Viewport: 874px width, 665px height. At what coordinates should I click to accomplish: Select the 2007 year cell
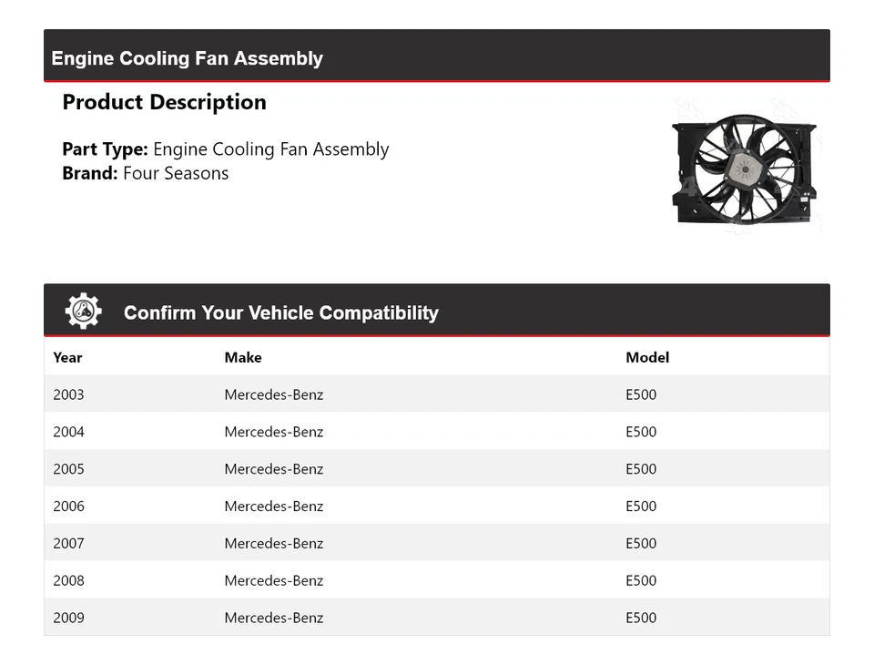tap(68, 544)
